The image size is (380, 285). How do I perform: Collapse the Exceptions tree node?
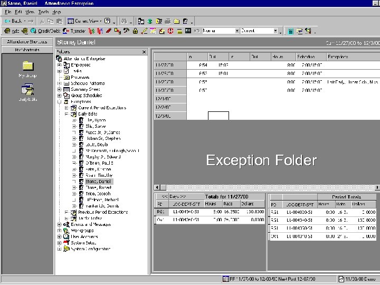(59, 102)
